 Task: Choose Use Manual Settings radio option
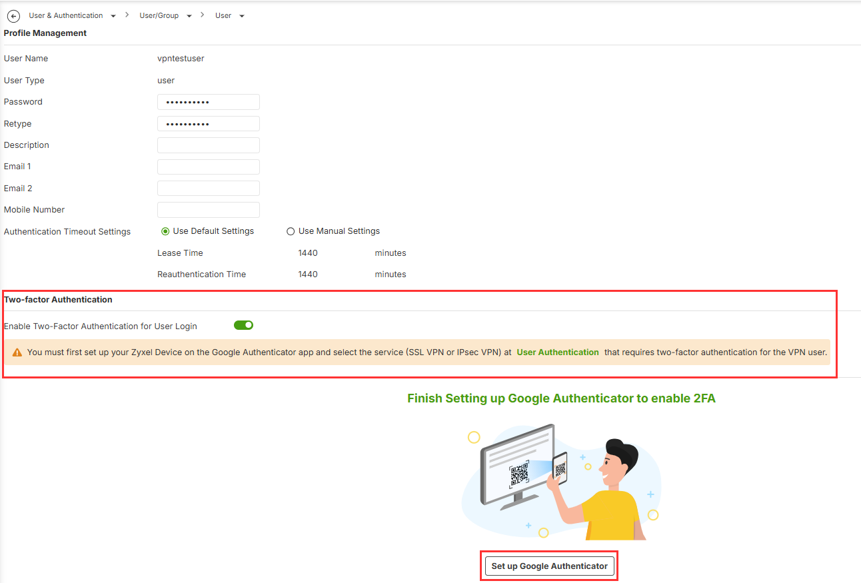pyautogui.click(x=291, y=231)
